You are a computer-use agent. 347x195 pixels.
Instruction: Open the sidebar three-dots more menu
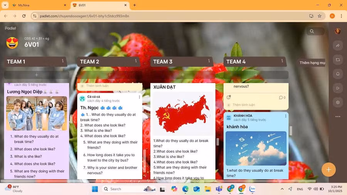(338, 116)
